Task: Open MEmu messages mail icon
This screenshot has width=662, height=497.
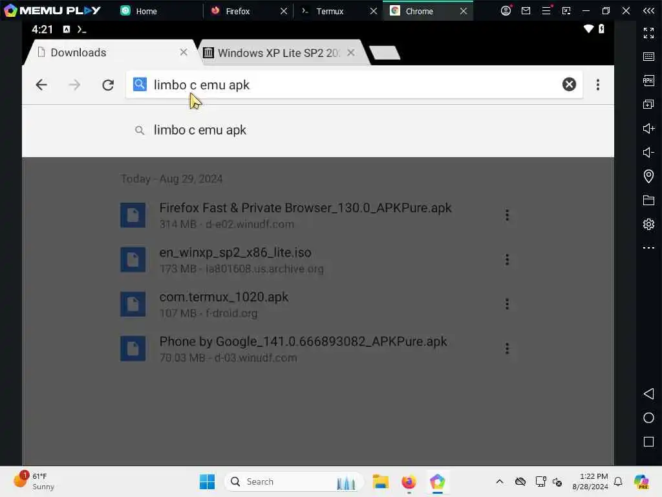Action: point(526,10)
